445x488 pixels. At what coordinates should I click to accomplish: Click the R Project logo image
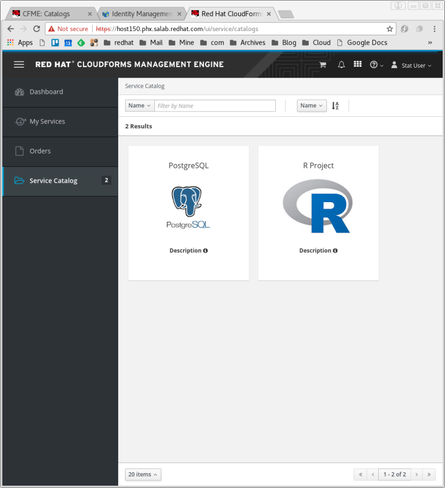point(317,206)
